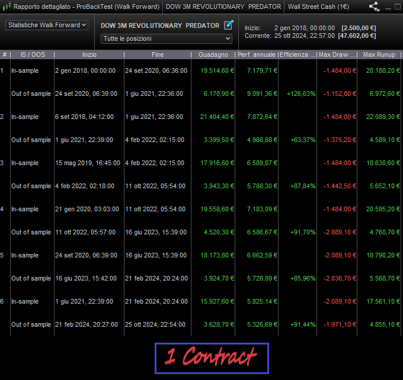Viewport: 403px width, 380px height.
Task: Edit strategy name with pencil icon
Action: [229, 25]
